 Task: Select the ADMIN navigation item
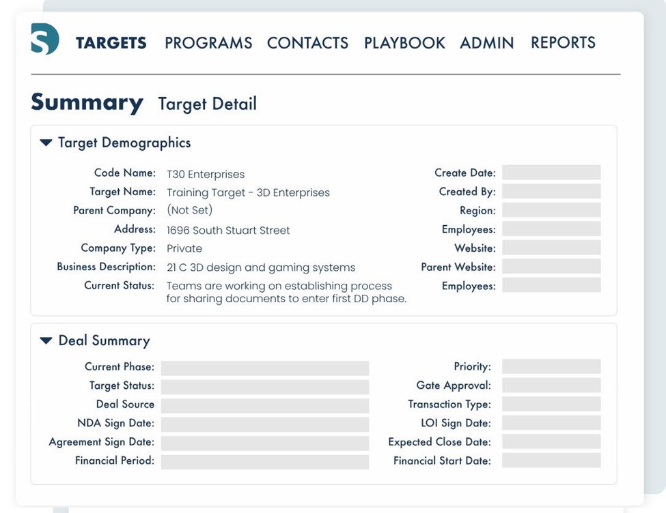[487, 43]
